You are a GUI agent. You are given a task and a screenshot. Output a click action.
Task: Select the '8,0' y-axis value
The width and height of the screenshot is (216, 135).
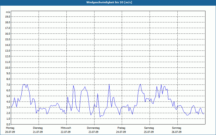tap(8, 79)
